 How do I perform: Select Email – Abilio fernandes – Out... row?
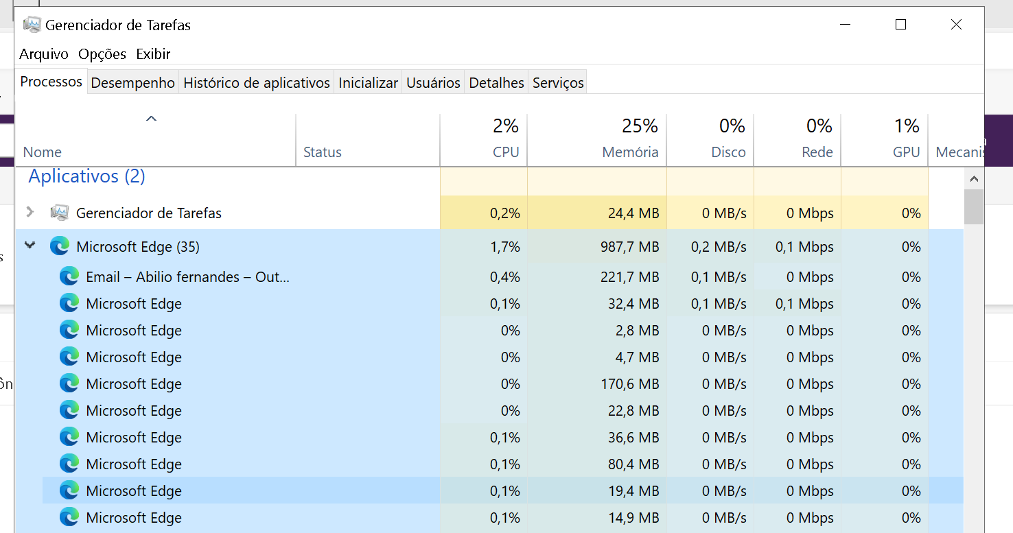(187, 277)
